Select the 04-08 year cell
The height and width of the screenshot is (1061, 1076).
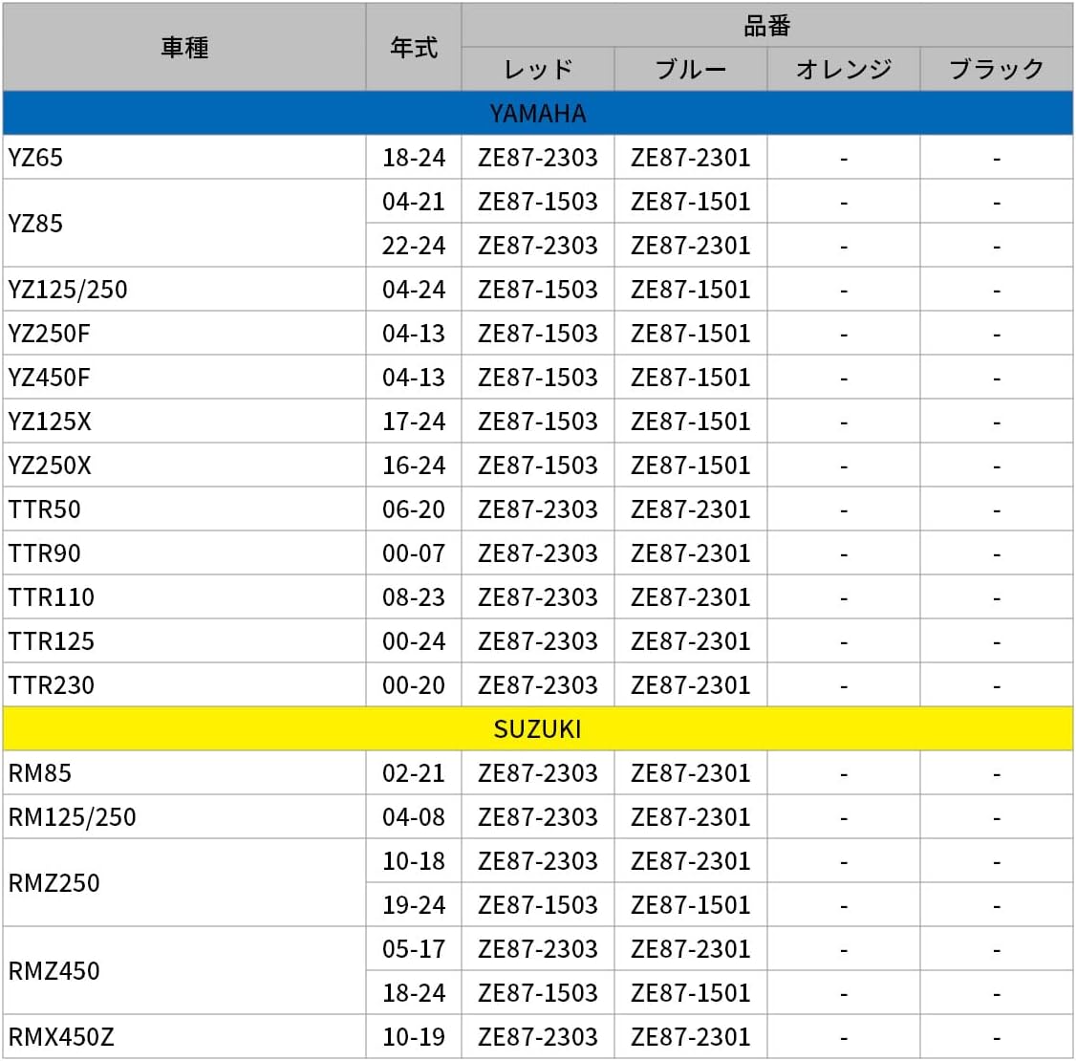coord(414,816)
